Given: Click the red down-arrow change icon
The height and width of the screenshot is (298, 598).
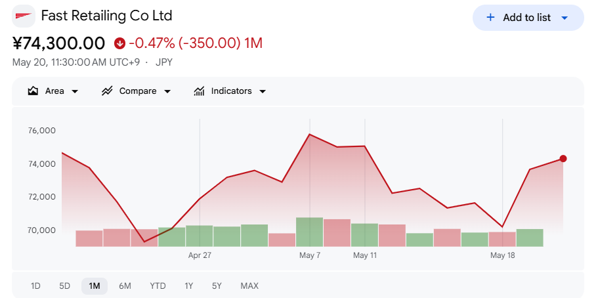Looking at the screenshot, I should click(x=119, y=43).
